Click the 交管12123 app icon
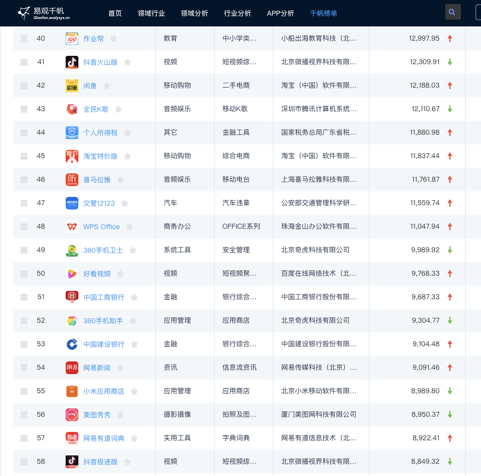 (72, 203)
